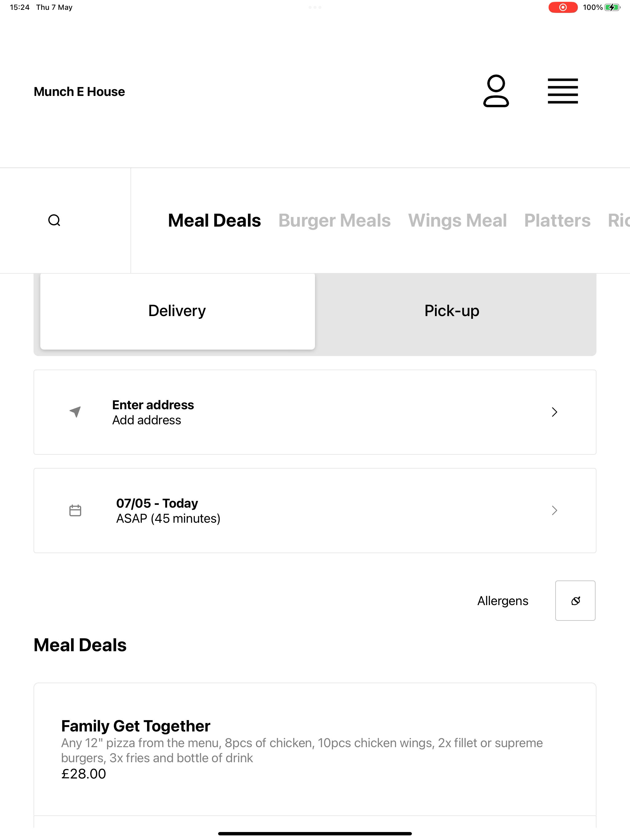Screen dimensions: 630x840
Task: Expand the Enter address chevron
Action: pos(554,412)
